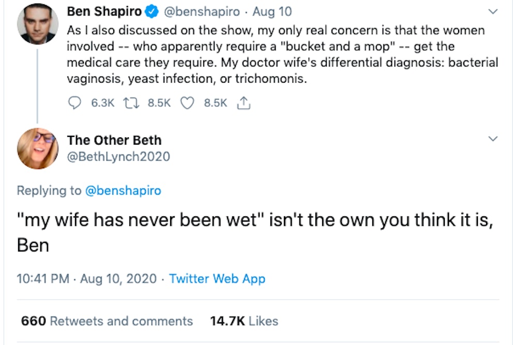View the 14.7K Likes list
This screenshot has height=345, width=513.
pos(244,321)
